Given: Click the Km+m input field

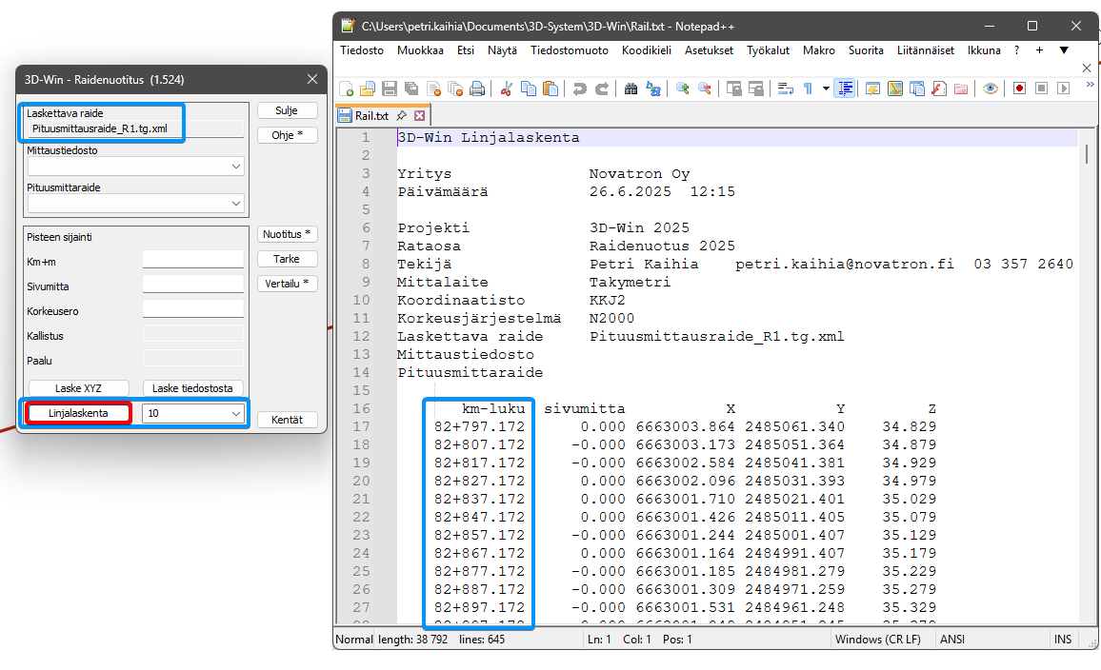Looking at the screenshot, I should click(x=193, y=260).
